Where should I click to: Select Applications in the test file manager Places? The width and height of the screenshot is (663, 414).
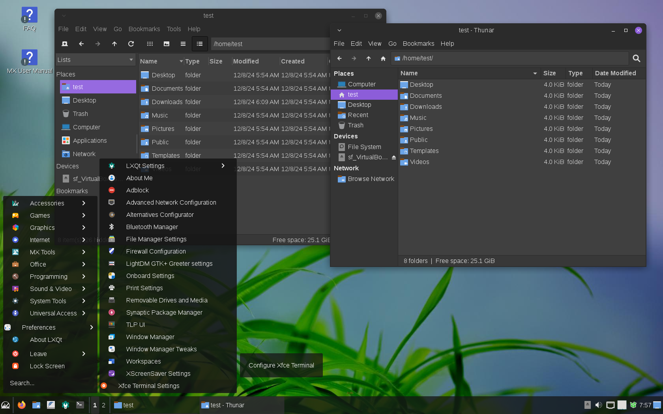97,140
